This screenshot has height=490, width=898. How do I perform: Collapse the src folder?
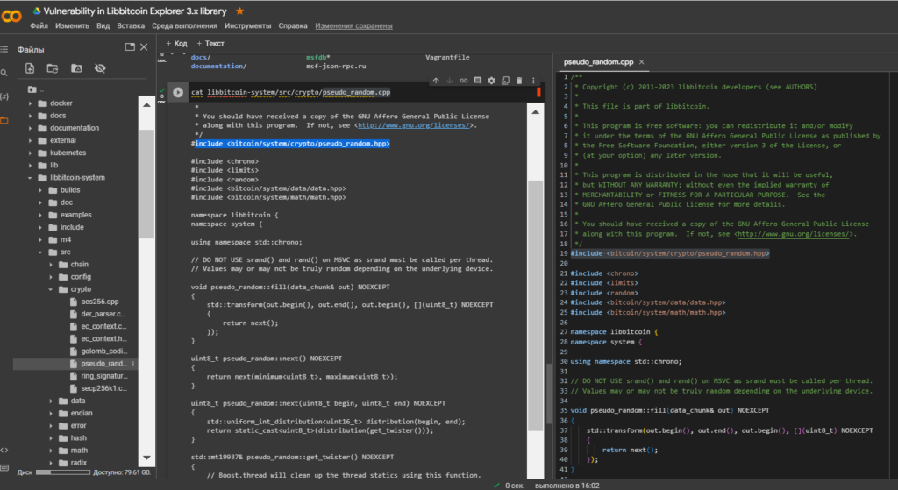(40, 252)
